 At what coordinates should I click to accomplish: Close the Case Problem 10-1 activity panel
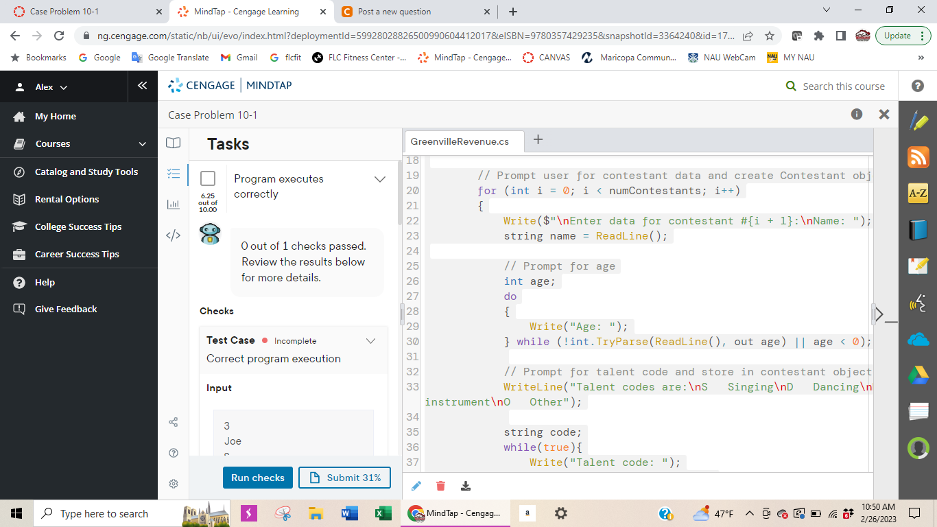(884, 115)
